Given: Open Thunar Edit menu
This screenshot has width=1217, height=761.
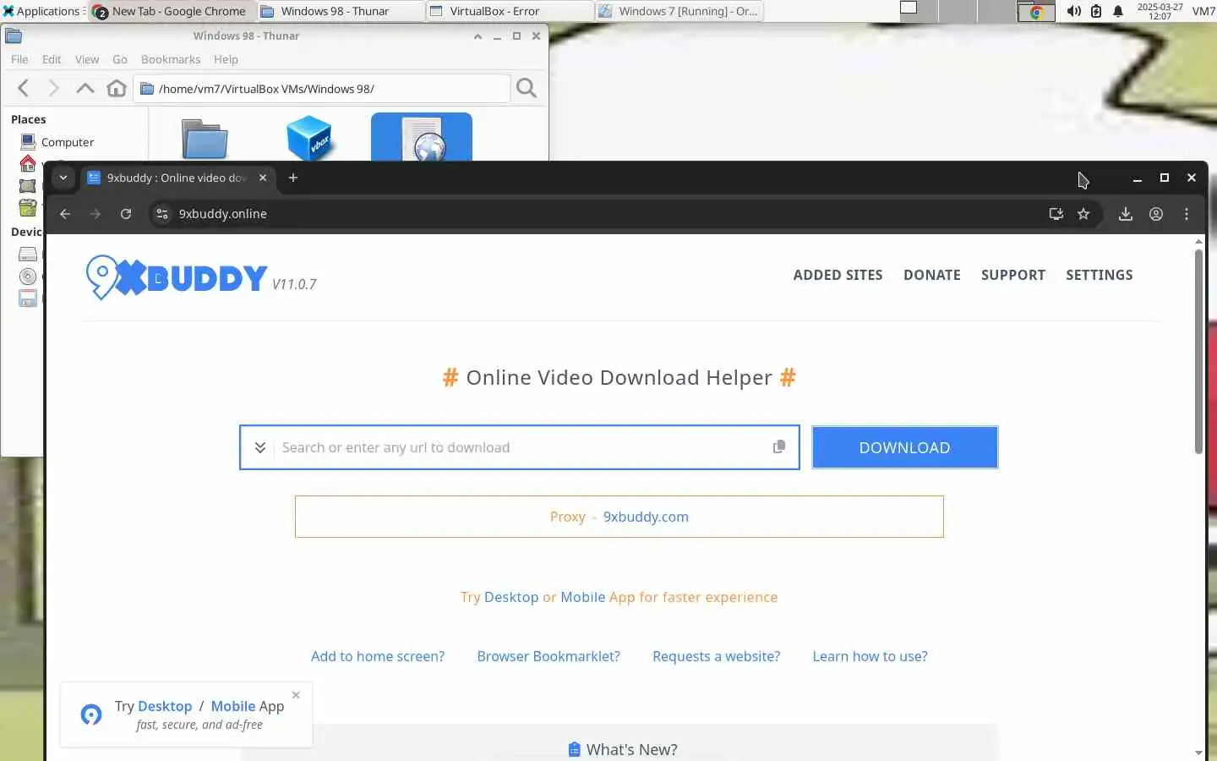Looking at the screenshot, I should [x=52, y=59].
